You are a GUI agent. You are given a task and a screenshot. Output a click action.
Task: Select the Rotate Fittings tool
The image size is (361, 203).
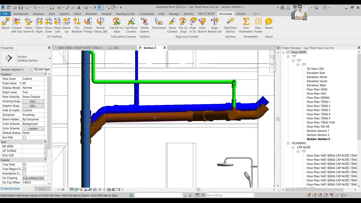(88, 25)
